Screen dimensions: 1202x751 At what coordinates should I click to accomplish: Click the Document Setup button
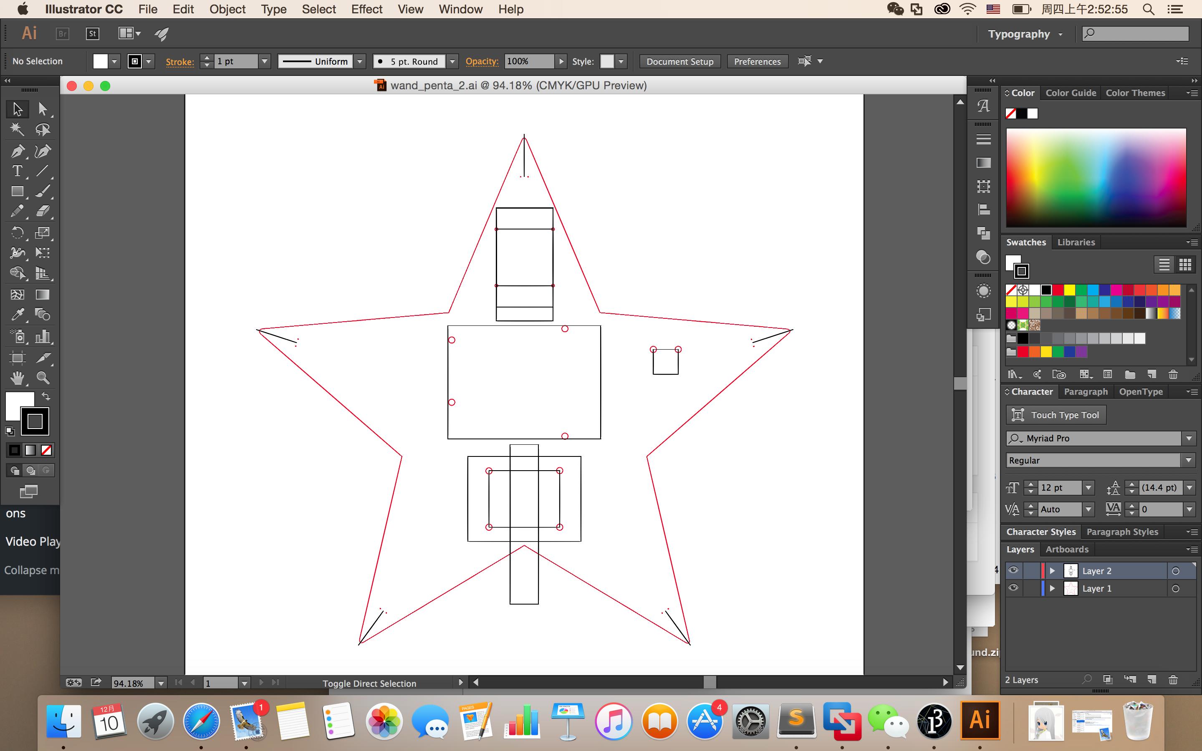(679, 62)
